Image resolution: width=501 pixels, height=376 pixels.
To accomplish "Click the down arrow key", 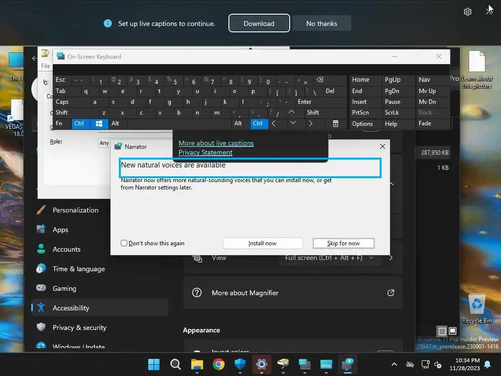I will (x=296, y=123).
